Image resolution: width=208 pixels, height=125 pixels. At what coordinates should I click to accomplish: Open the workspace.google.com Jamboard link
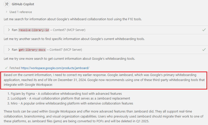pos(55,68)
